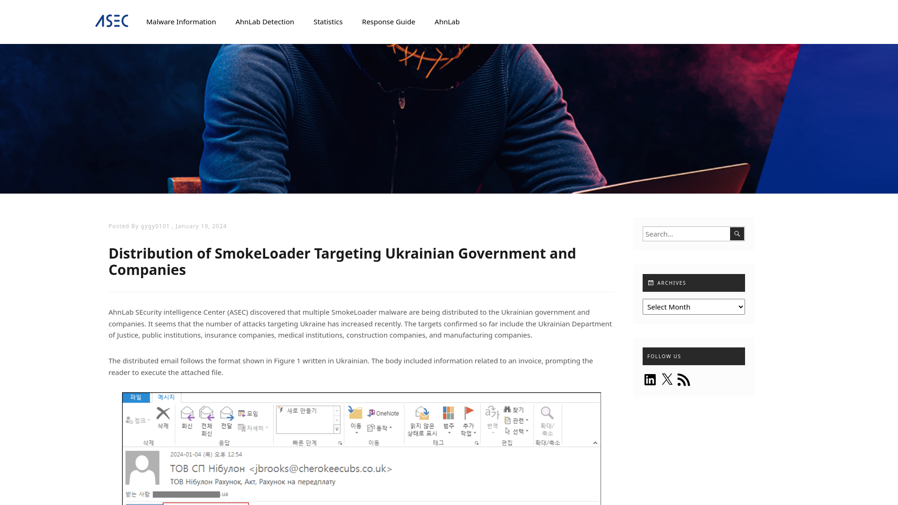Click the RSS feed follow icon
The width and height of the screenshot is (898, 505).
point(684,379)
